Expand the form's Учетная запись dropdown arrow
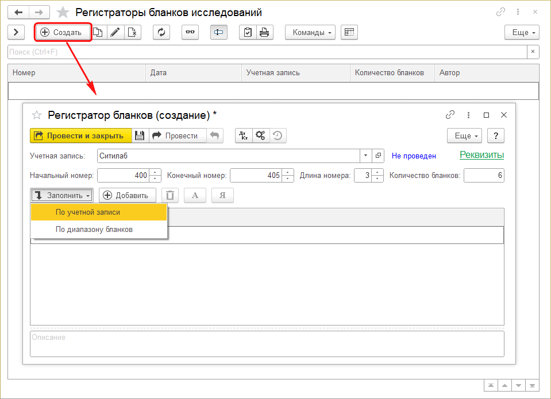This screenshot has height=399, width=551. click(366, 156)
